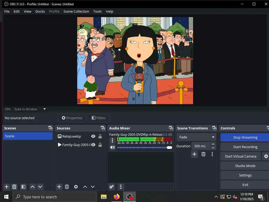Open advanced audio properties gears icon

tap(111, 187)
